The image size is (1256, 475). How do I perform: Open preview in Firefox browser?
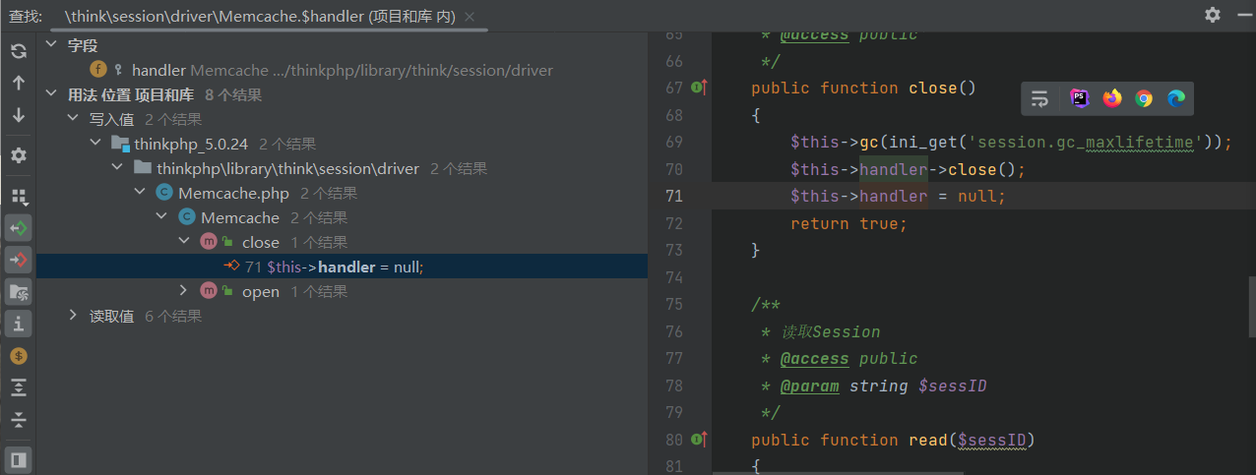(1112, 98)
